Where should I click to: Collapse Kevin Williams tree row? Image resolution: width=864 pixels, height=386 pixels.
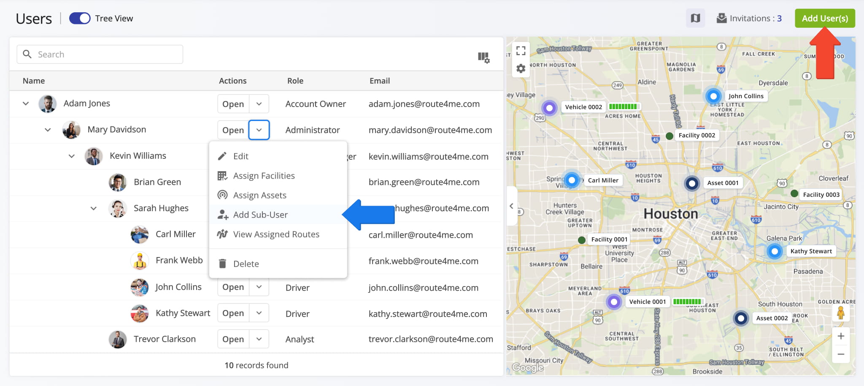pos(72,156)
